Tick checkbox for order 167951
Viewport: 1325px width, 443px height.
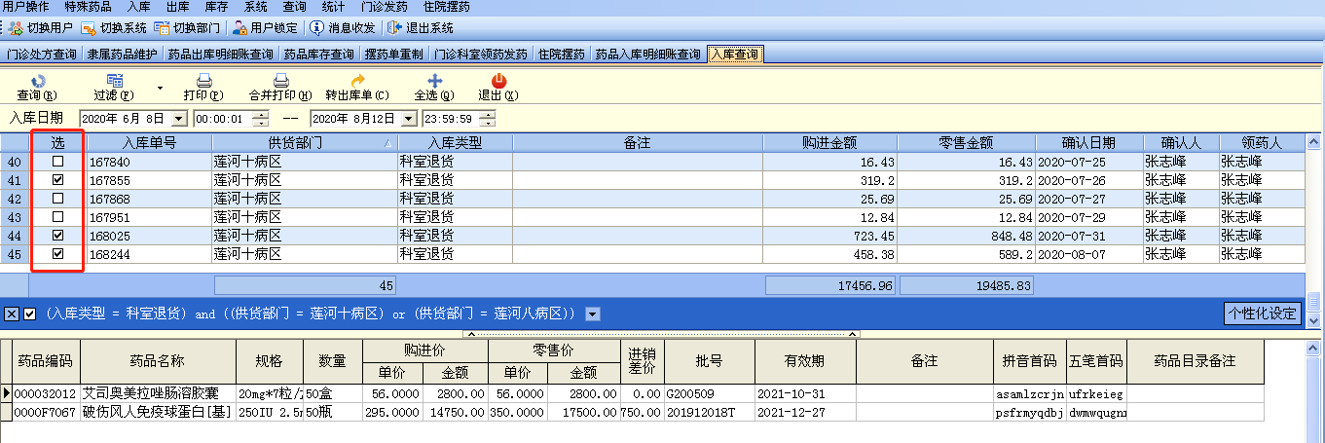57,217
